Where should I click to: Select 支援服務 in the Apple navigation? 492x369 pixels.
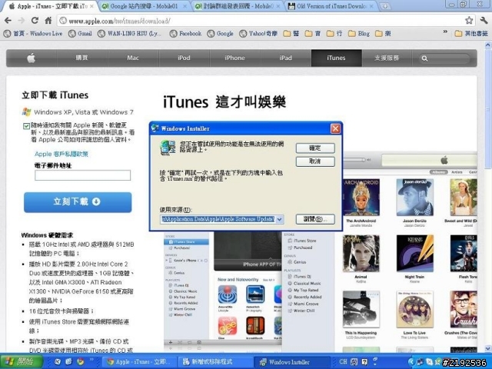(x=387, y=58)
